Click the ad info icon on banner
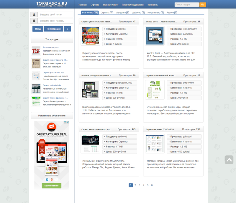 (65, 122)
